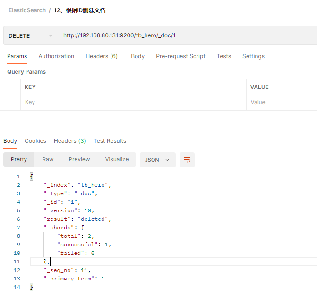Open the request Headers (6) tab
Screen dimensions: 317x298
coord(102,56)
